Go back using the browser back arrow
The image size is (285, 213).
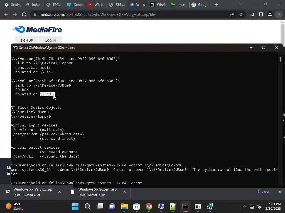pos(6,14)
